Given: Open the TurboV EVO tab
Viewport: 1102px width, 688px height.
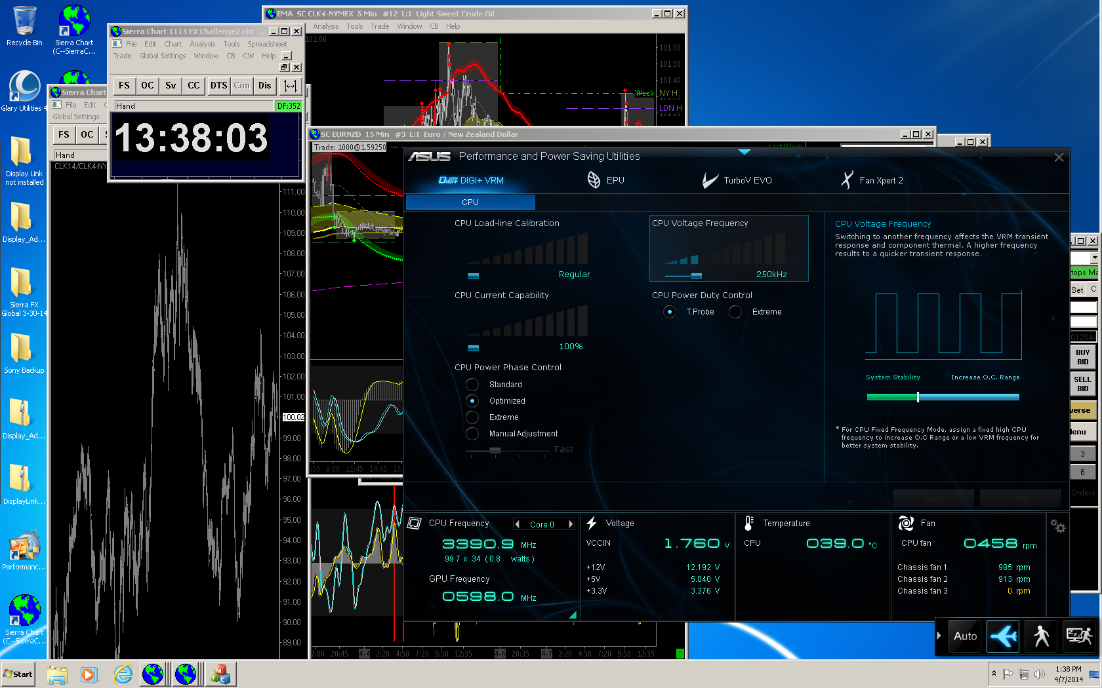Looking at the screenshot, I should pos(737,180).
